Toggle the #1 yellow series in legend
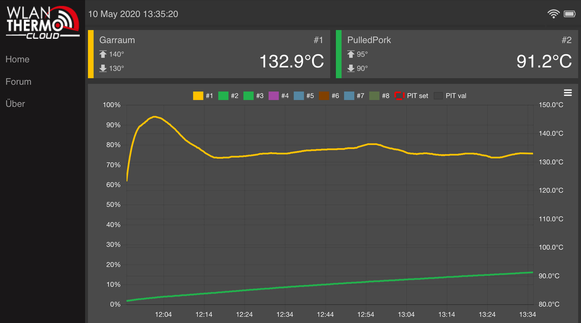The image size is (581, 323). [x=203, y=96]
